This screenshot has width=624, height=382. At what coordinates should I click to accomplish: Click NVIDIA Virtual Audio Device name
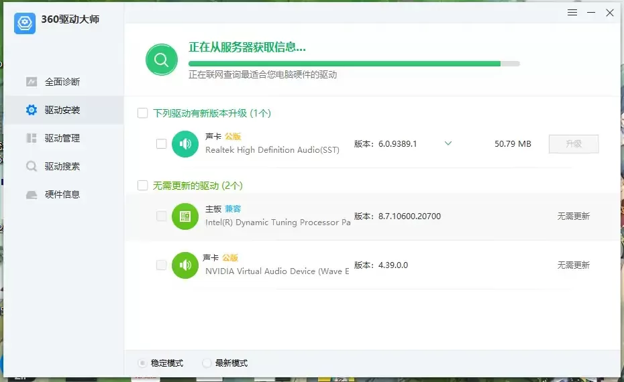pos(277,271)
